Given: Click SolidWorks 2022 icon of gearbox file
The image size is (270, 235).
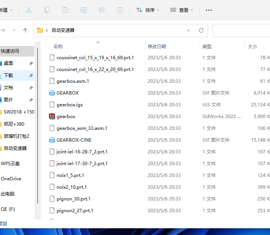Looking at the screenshot, I should pos(52,117).
